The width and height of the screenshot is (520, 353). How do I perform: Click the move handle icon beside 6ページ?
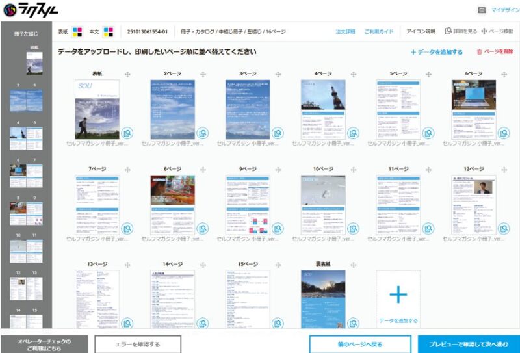pos(504,74)
